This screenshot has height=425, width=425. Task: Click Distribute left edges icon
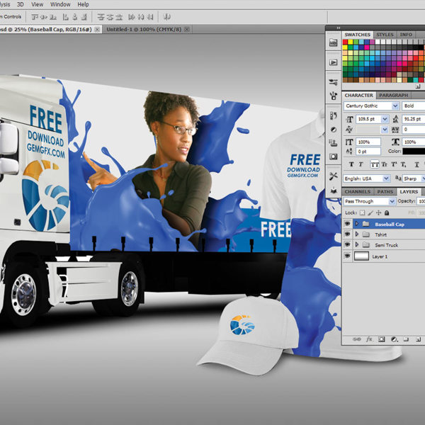pos(132,17)
